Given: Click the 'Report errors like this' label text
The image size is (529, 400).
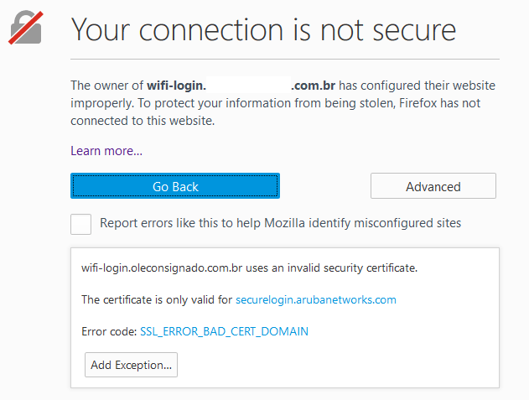Looking at the screenshot, I should pyautogui.click(x=280, y=223).
